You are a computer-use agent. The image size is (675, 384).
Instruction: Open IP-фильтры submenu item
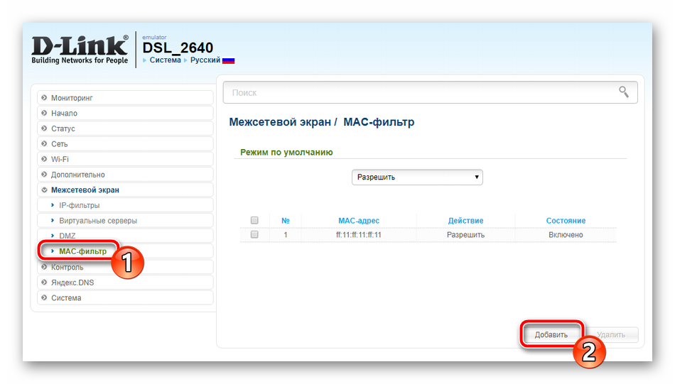125,205
